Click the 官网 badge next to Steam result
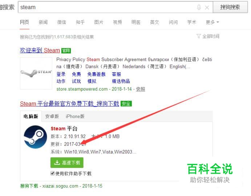The image size is (251, 196). coord(66,51)
